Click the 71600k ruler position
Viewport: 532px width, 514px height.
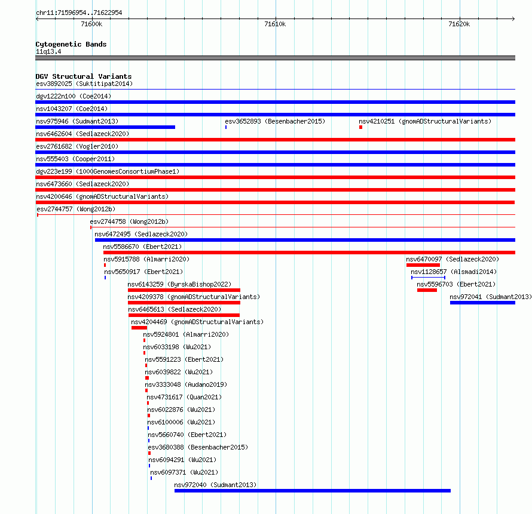pyautogui.click(x=91, y=24)
